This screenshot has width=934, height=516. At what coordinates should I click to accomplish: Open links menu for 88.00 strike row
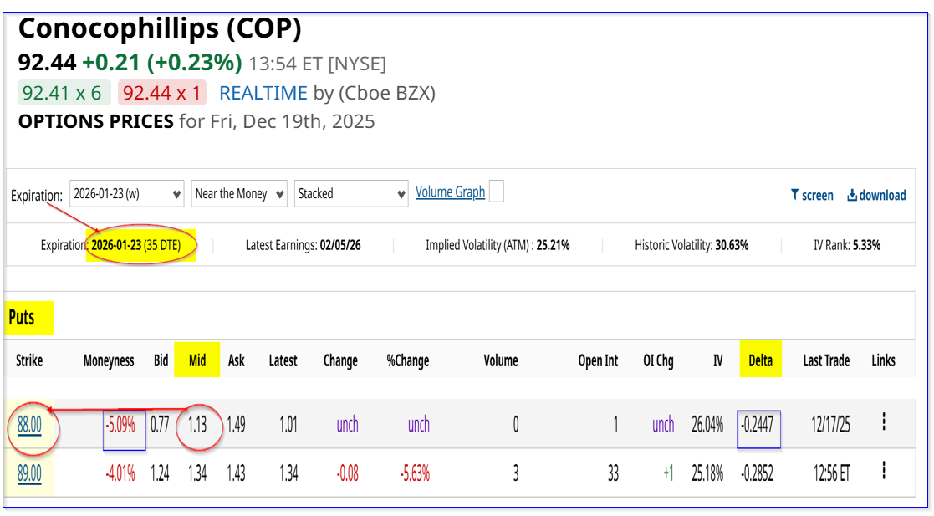883,422
